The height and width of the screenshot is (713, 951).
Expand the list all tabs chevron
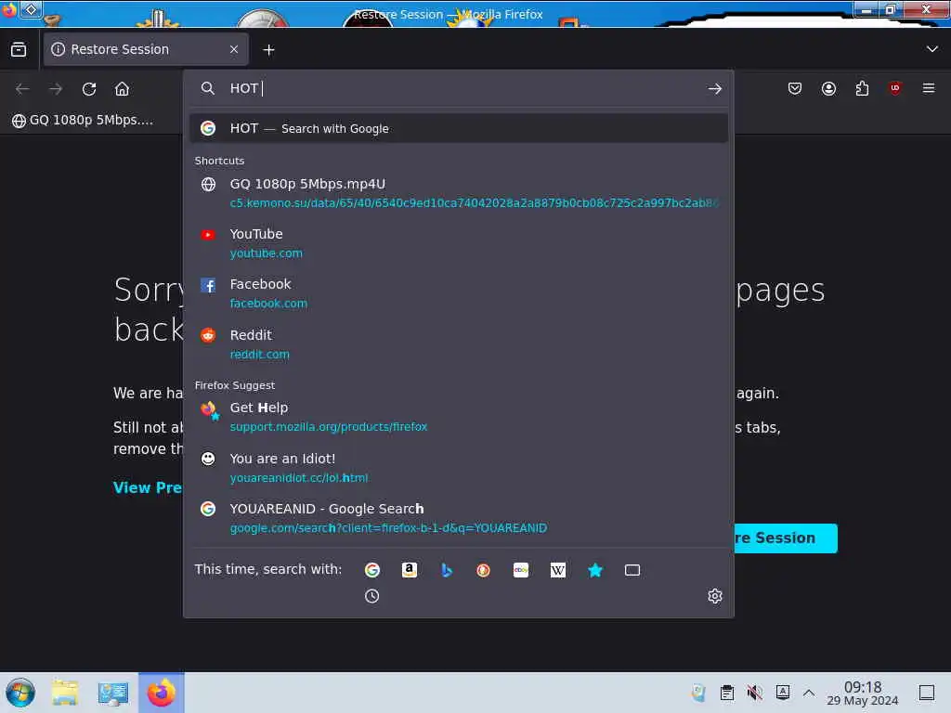(931, 49)
